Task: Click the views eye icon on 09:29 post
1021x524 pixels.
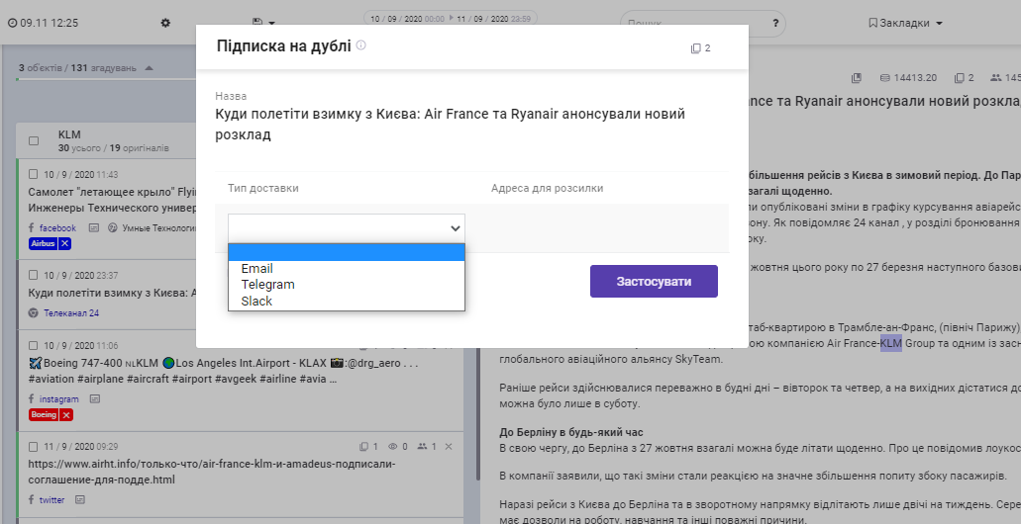Action: click(392, 447)
